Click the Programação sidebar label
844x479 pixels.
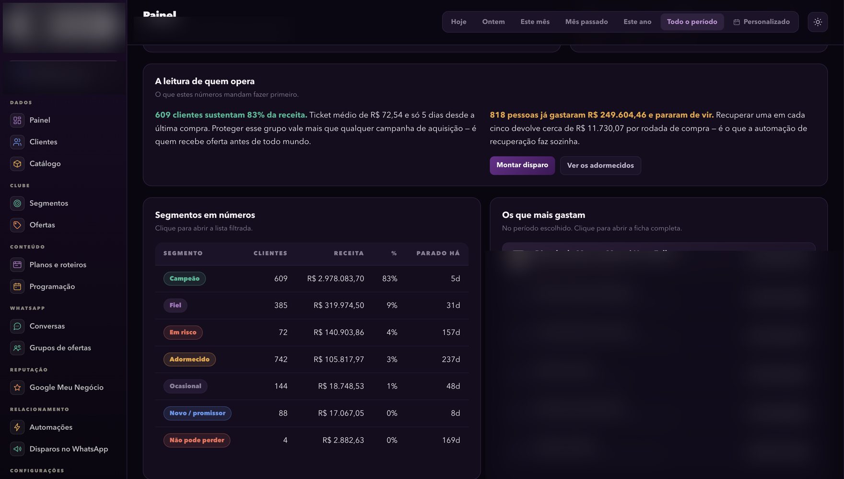pos(52,286)
